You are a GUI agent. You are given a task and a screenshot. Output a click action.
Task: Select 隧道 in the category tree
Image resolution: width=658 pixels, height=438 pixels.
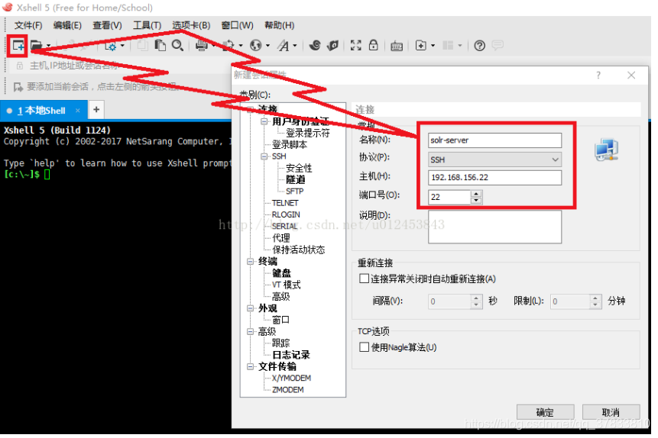[296, 180]
